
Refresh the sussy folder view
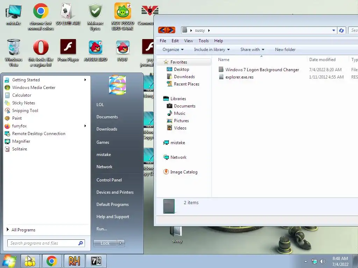click(x=341, y=30)
